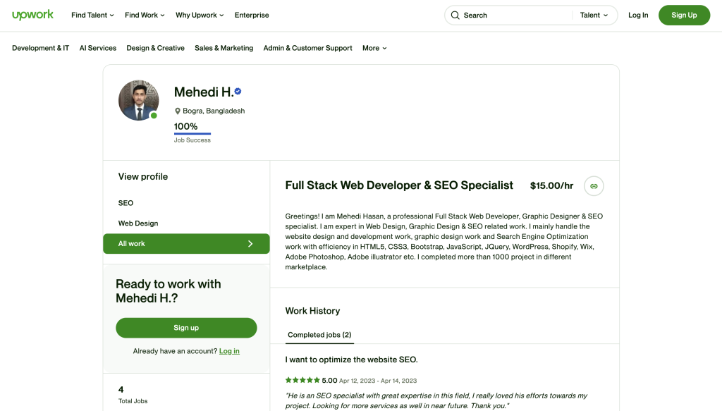Expand the Find Work dropdown
Viewport: 722px width, 411px height.
pyautogui.click(x=145, y=16)
